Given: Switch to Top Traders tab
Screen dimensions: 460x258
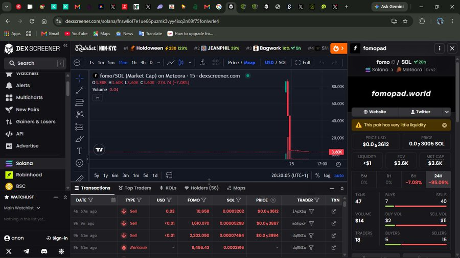Looking at the screenshot, I should tap(134, 188).
